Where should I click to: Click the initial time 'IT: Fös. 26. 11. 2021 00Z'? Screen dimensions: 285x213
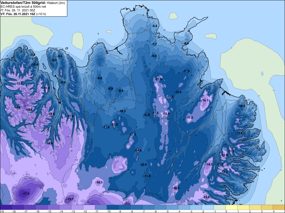pos(18,10)
